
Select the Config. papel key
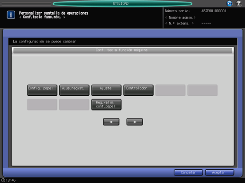42,90
